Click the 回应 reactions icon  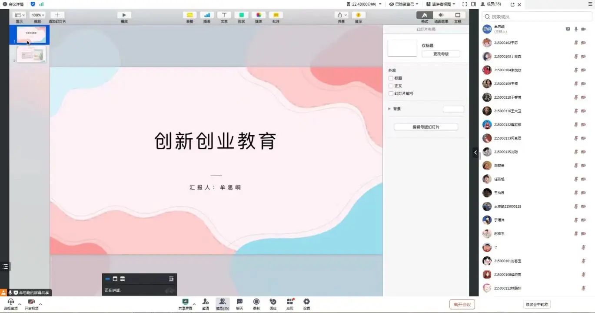click(273, 302)
